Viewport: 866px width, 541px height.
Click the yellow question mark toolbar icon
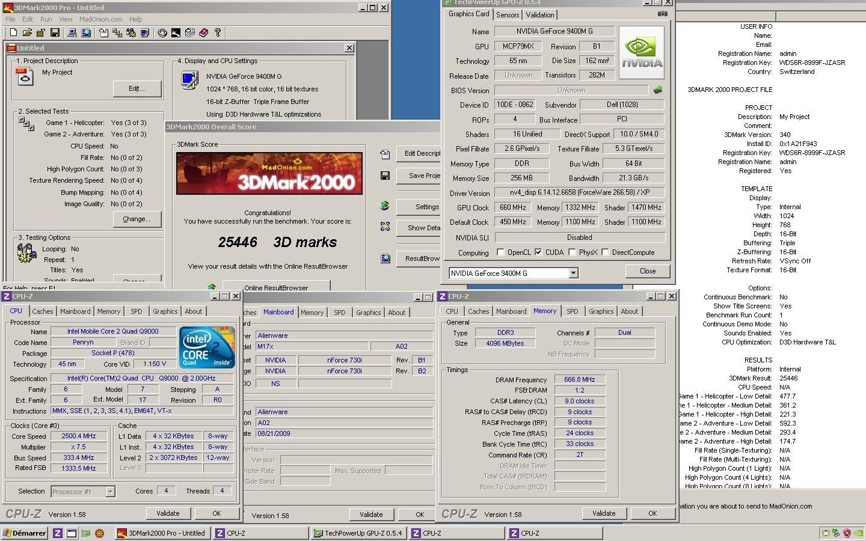click(x=218, y=32)
